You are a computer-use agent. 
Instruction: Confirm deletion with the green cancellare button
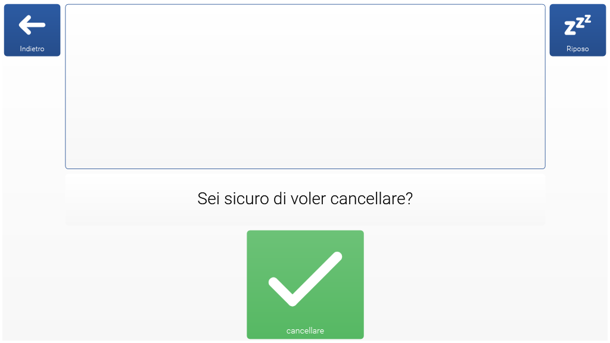[305, 285]
